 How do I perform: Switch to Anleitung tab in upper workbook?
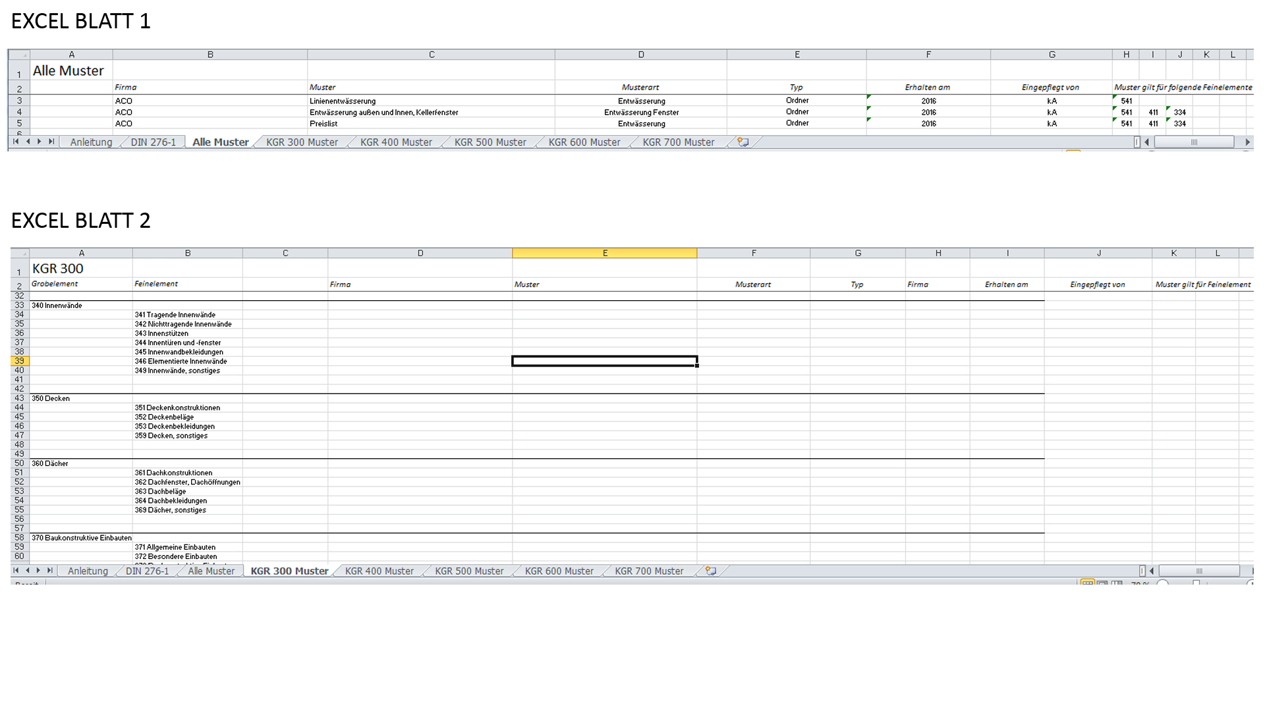click(x=91, y=142)
